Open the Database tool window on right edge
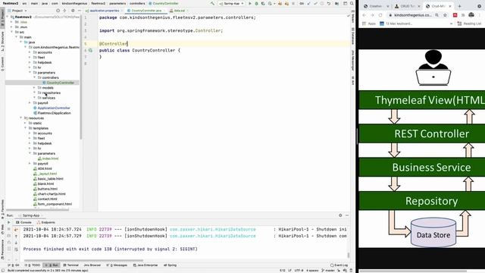The height and width of the screenshot is (273, 485). click(352, 36)
